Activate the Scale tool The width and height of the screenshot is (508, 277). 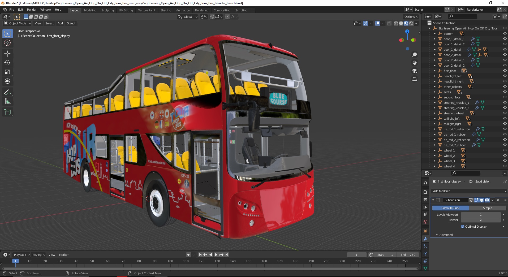coord(7,72)
